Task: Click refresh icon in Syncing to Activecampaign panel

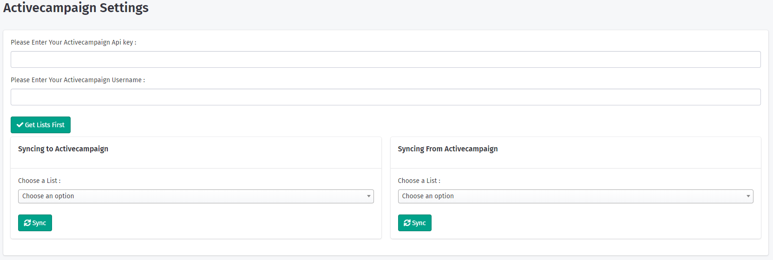Action: [27, 223]
